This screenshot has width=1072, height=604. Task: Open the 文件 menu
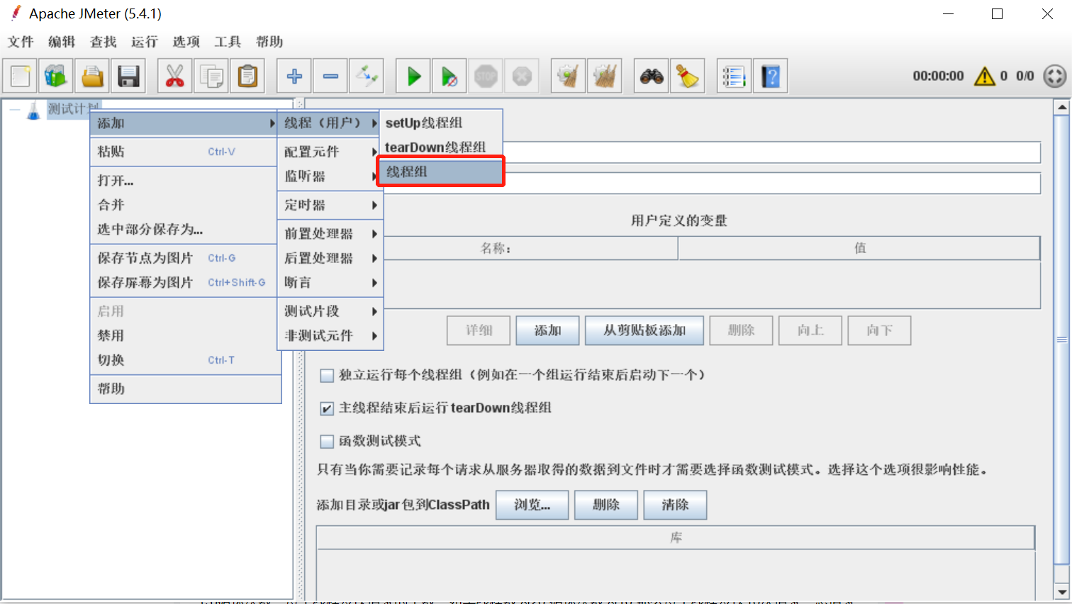(x=21, y=42)
